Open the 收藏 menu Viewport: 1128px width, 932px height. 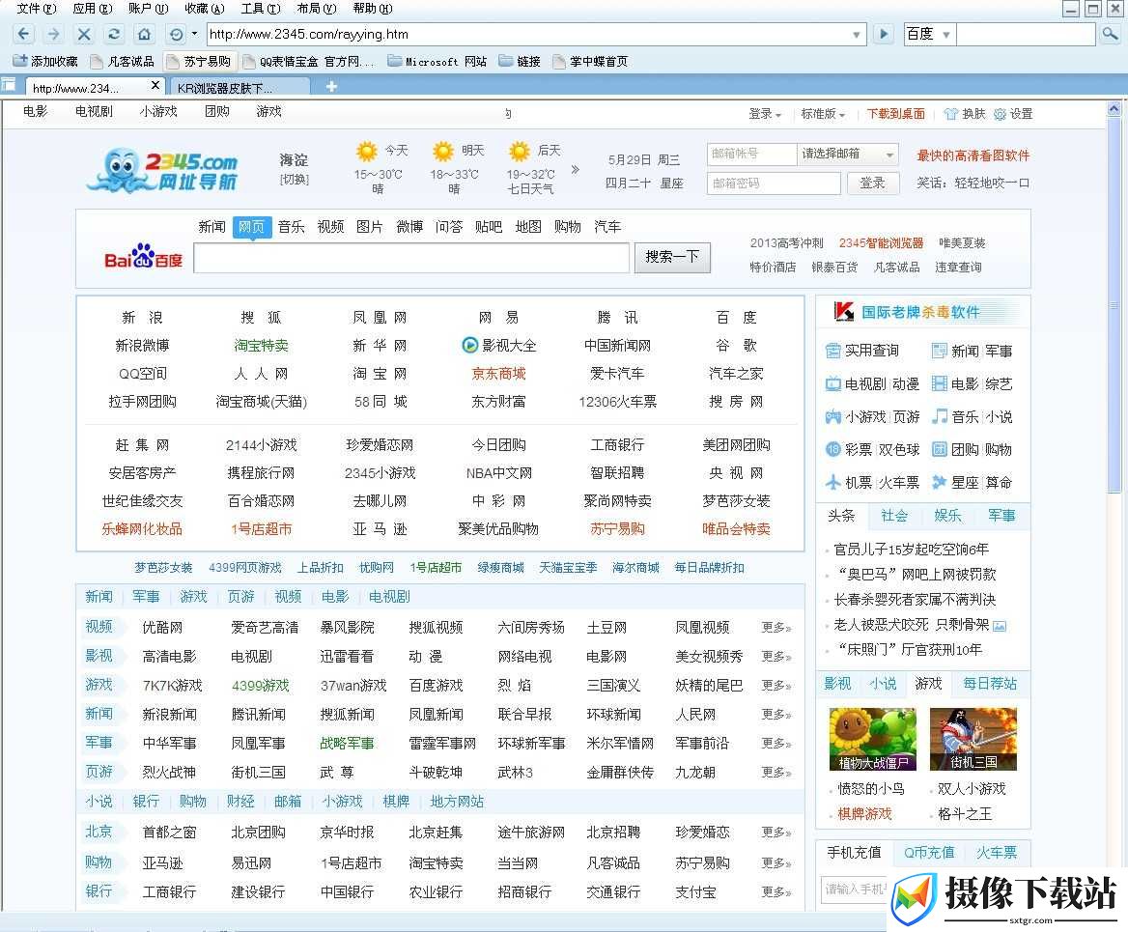(205, 9)
